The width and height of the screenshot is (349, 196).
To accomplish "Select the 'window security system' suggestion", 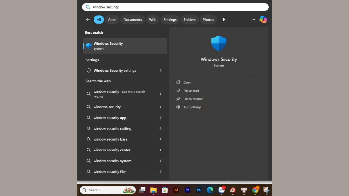I will pos(125,161).
